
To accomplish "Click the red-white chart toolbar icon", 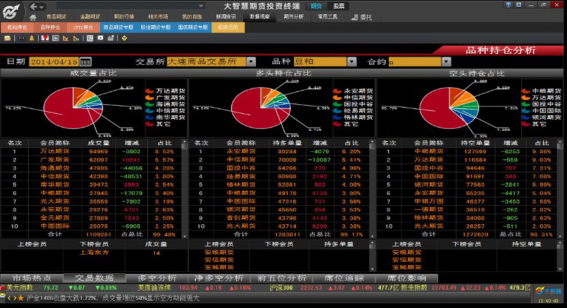I will [45, 38].
